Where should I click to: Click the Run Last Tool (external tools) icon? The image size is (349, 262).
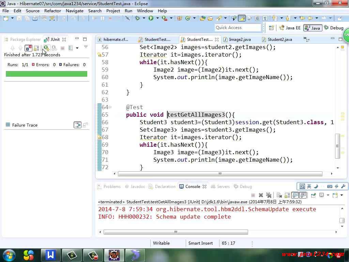(x=165, y=18)
